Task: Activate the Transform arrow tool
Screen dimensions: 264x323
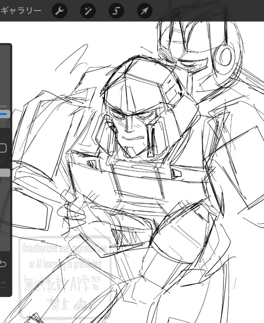Action: point(145,11)
